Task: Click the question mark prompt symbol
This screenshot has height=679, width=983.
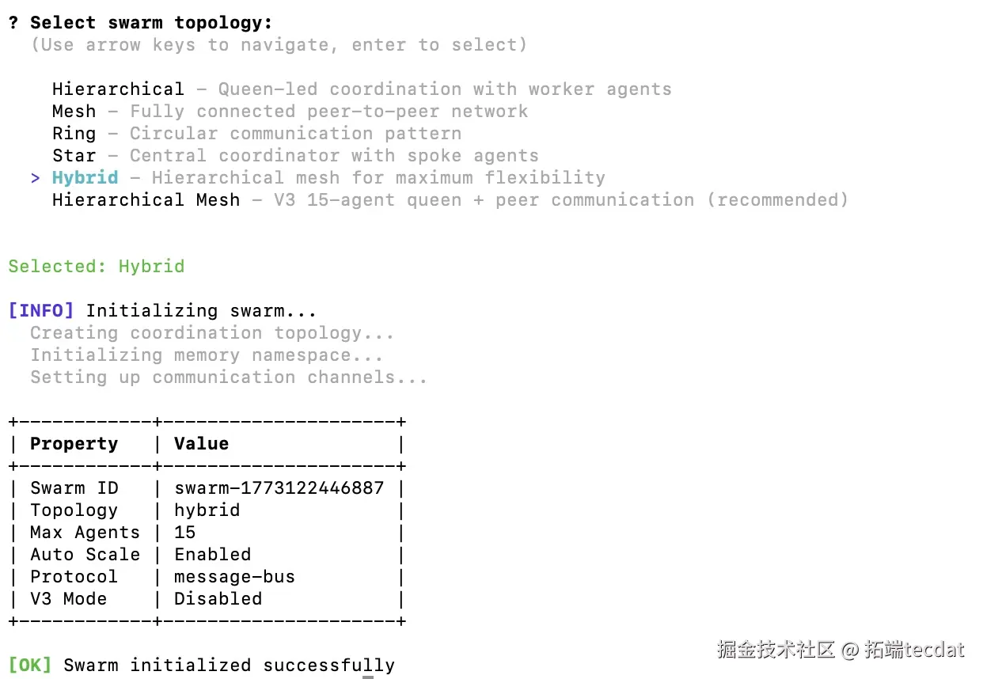Action: coord(13,23)
